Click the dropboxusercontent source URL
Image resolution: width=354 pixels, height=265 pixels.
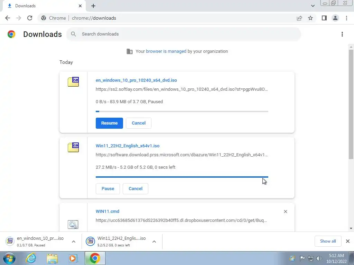click(x=181, y=220)
